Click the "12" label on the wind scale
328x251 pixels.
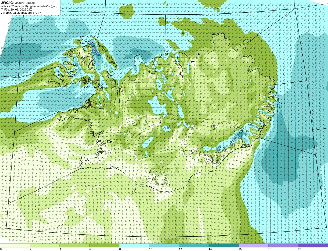click(x=180, y=249)
